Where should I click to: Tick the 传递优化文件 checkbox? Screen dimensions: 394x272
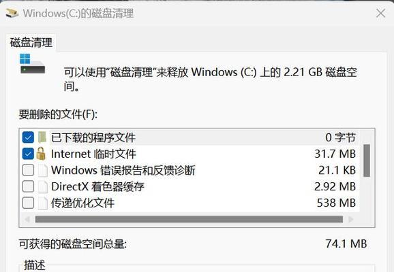coord(28,203)
